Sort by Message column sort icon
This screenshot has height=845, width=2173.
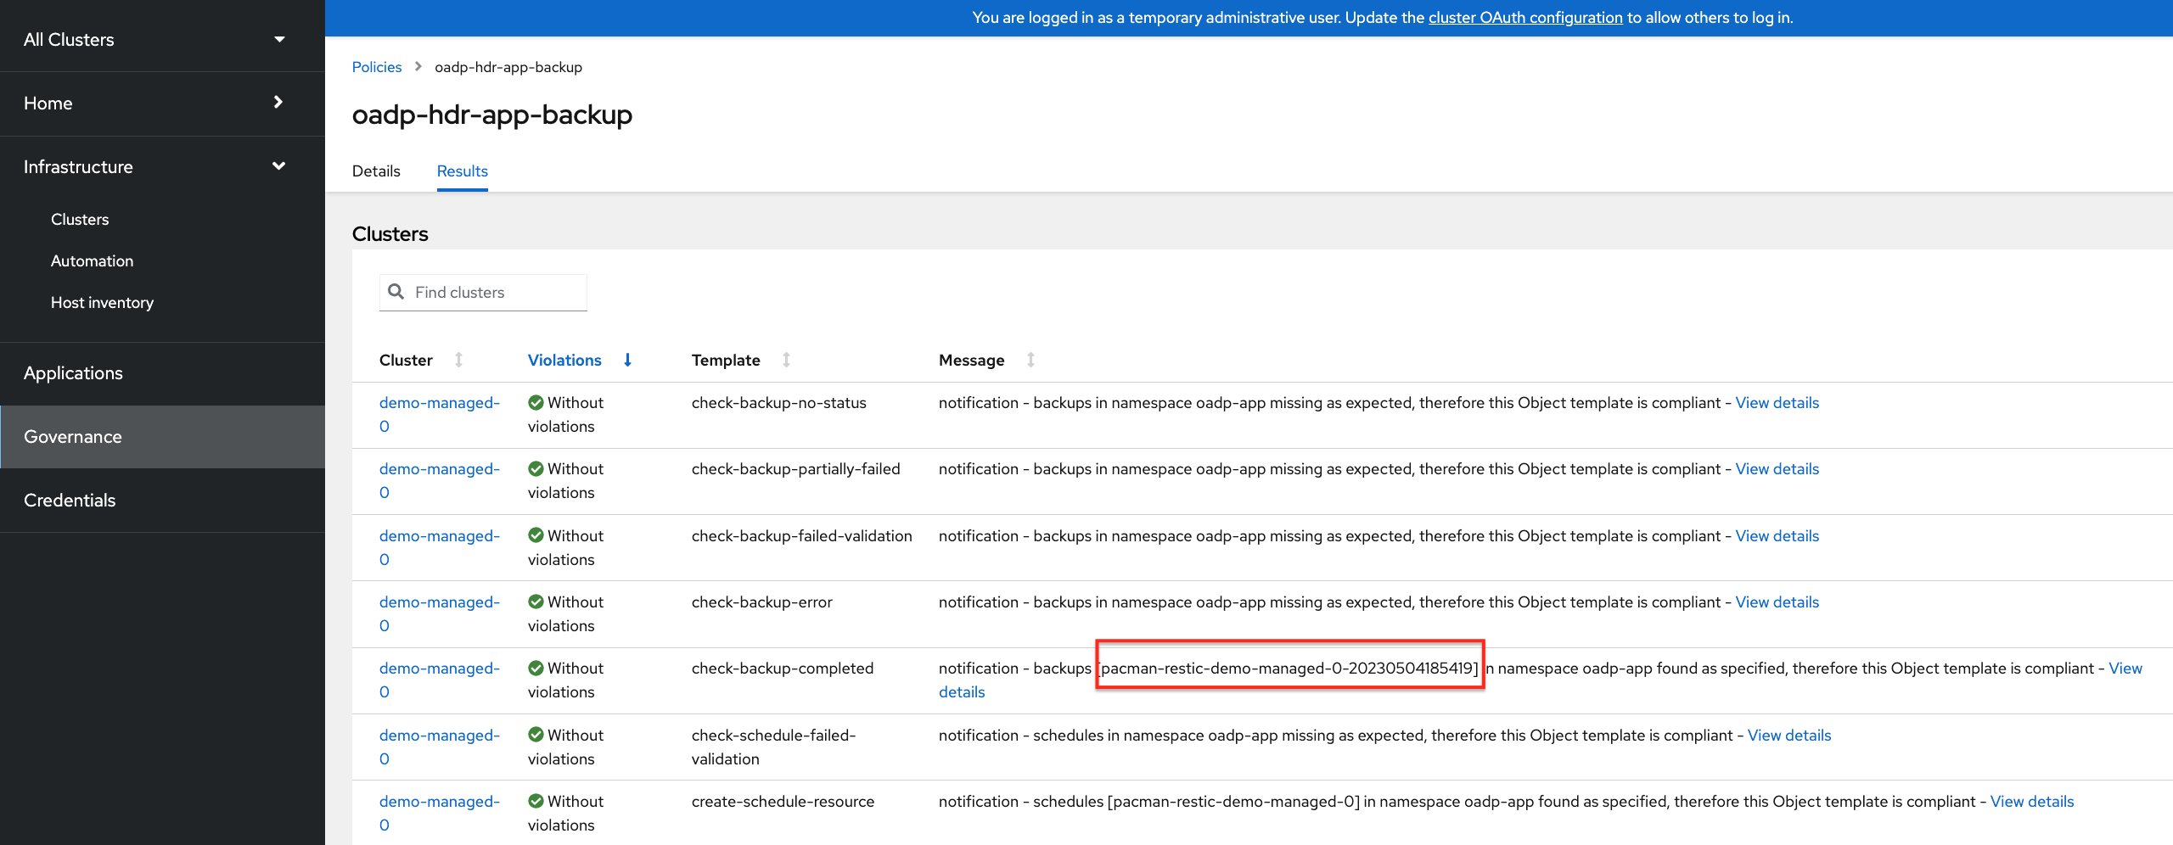coord(1030,360)
